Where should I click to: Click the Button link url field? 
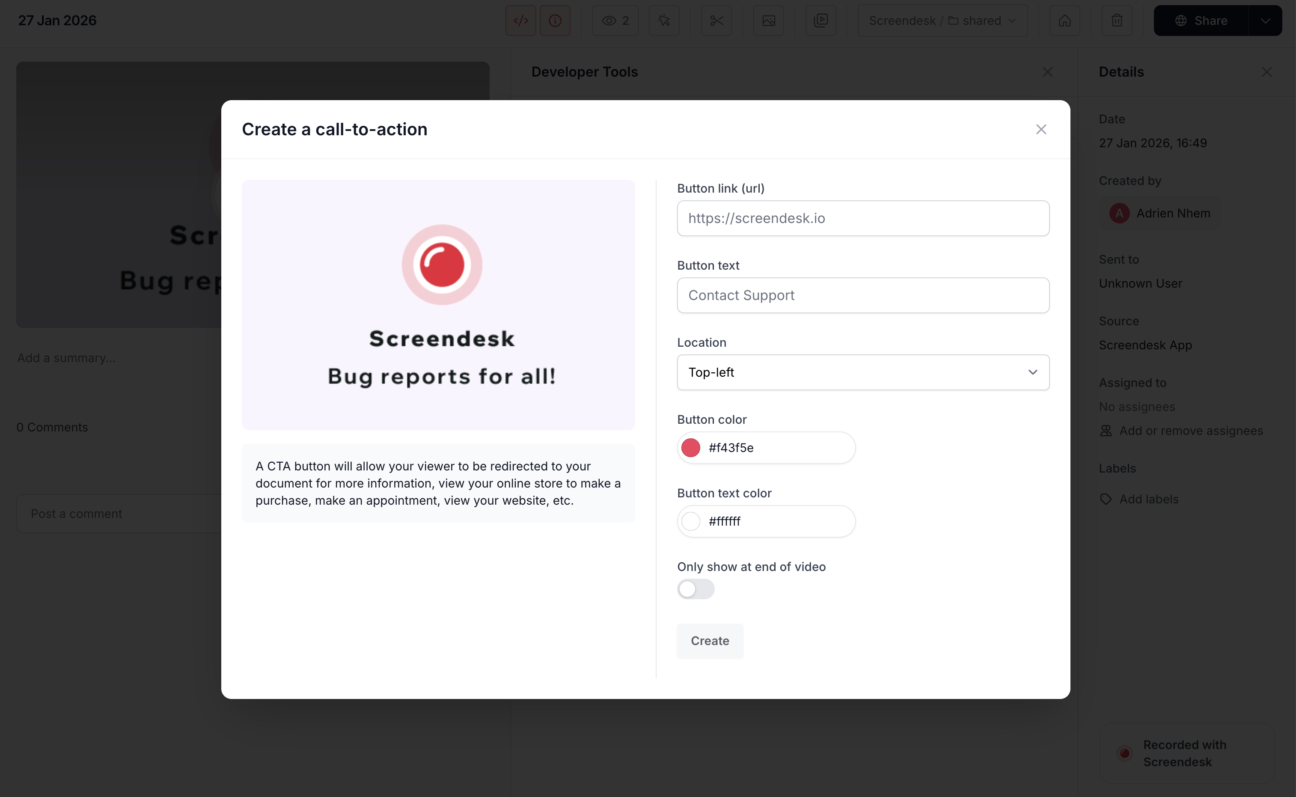click(863, 218)
